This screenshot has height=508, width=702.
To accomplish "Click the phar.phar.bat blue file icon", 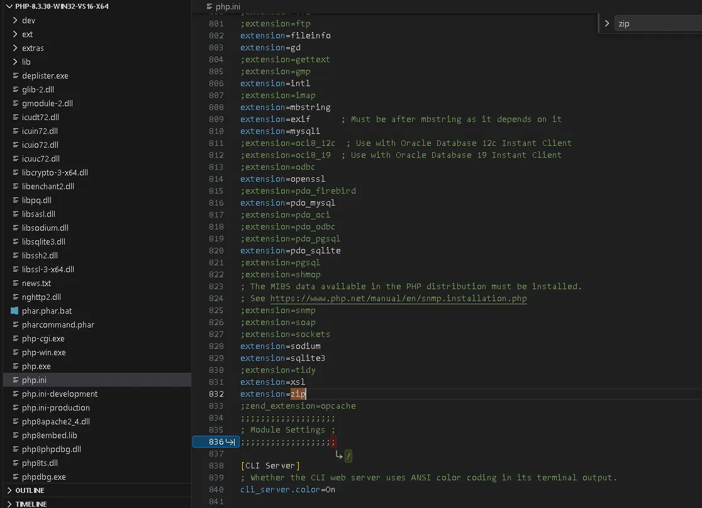I will point(15,311).
